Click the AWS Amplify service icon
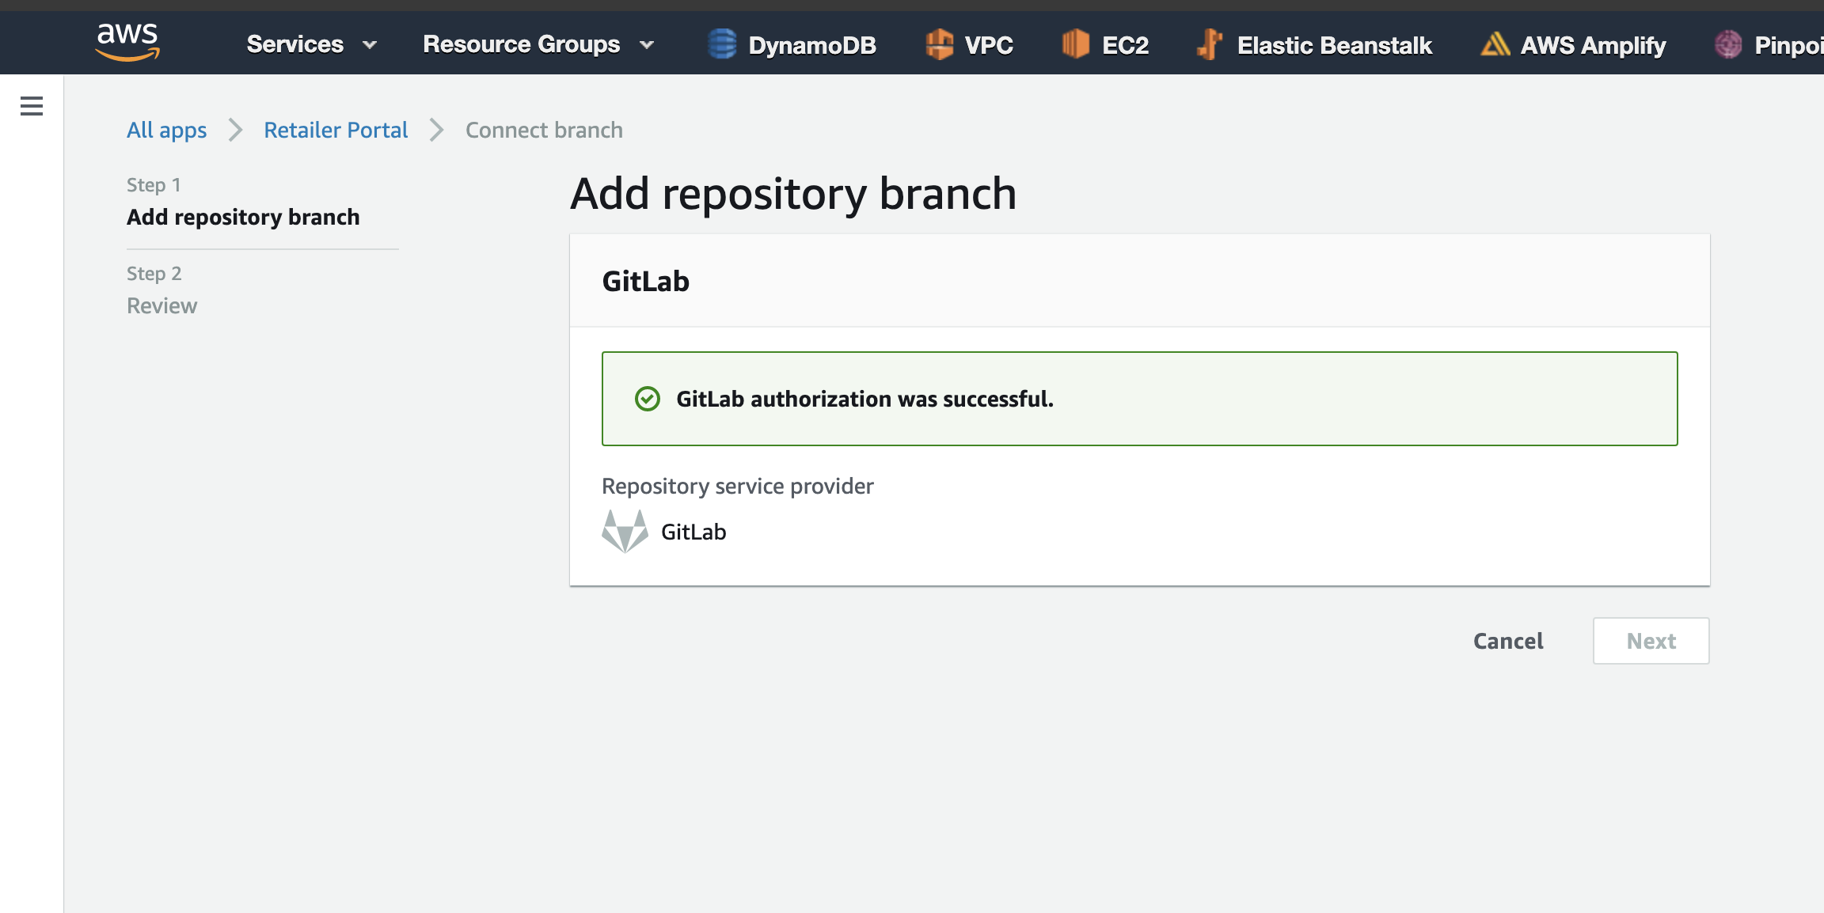The width and height of the screenshot is (1824, 913). 1495,44
